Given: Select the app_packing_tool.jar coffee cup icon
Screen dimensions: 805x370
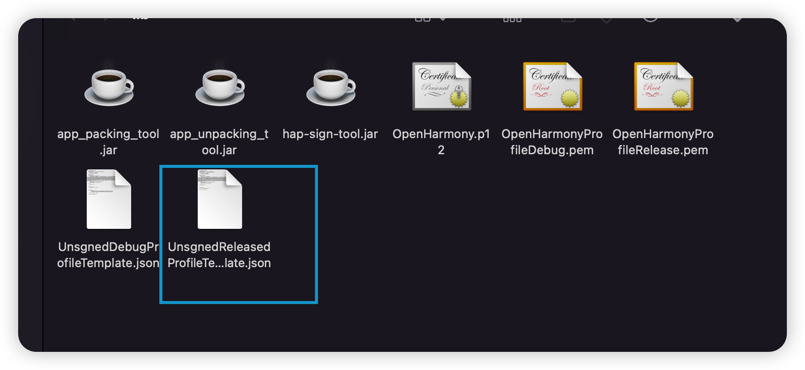Looking at the screenshot, I should (108, 87).
